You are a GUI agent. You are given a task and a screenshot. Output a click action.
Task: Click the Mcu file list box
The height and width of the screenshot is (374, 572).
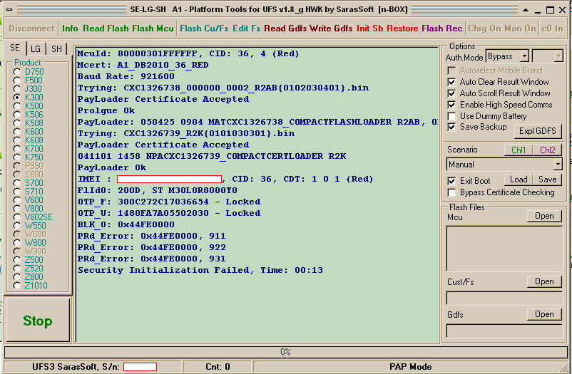coord(504,248)
